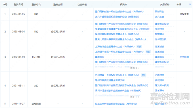Open '相关新闻' source link
The image size is (193, 108).
184,57
